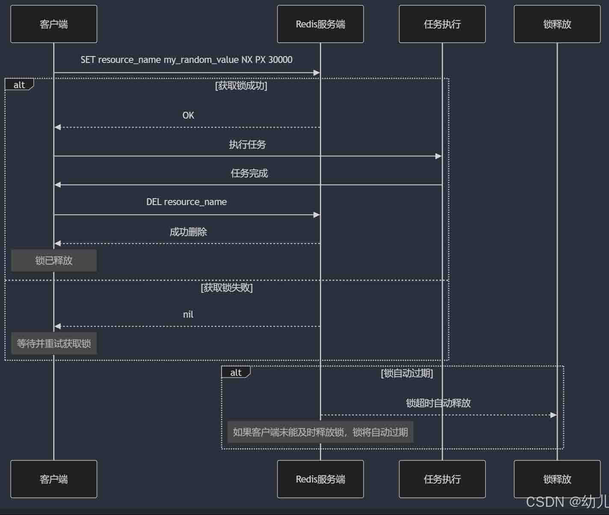Click the bottom 客户端 participant box
609x515 pixels.
[53, 479]
